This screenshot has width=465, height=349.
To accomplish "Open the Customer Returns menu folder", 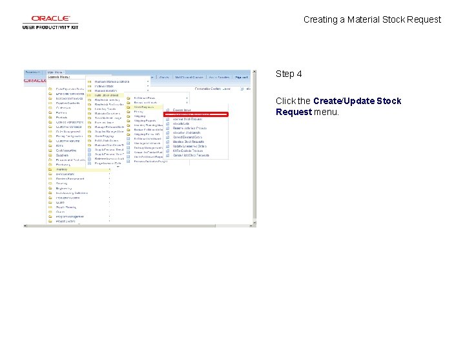I will pos(68,141).
